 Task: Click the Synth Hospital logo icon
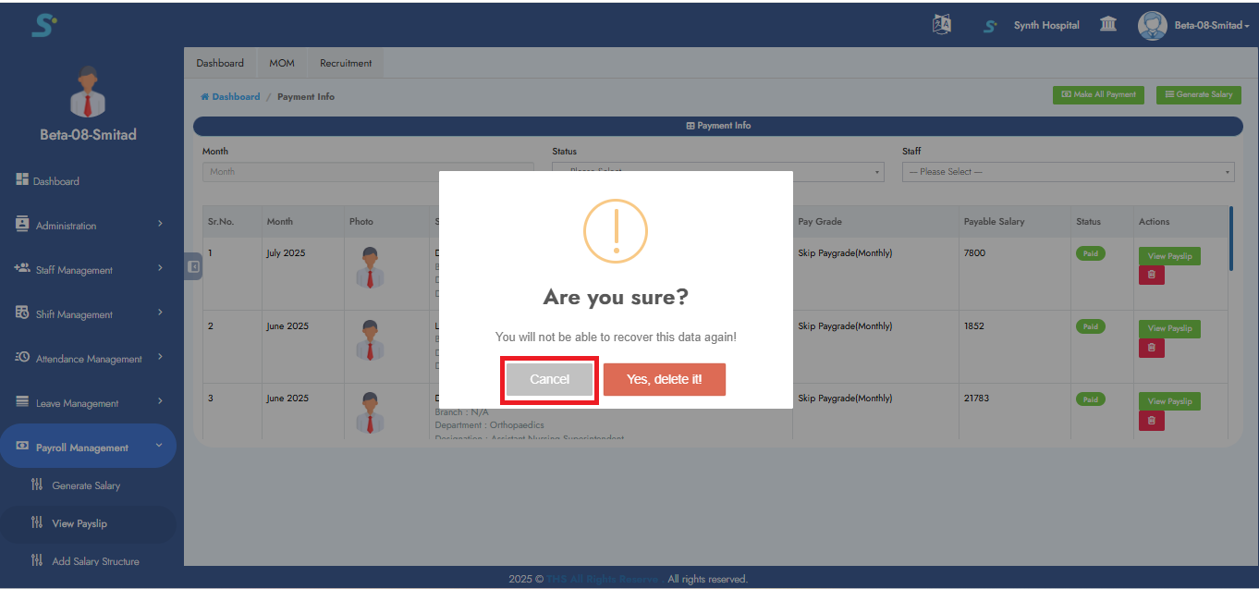989,25
